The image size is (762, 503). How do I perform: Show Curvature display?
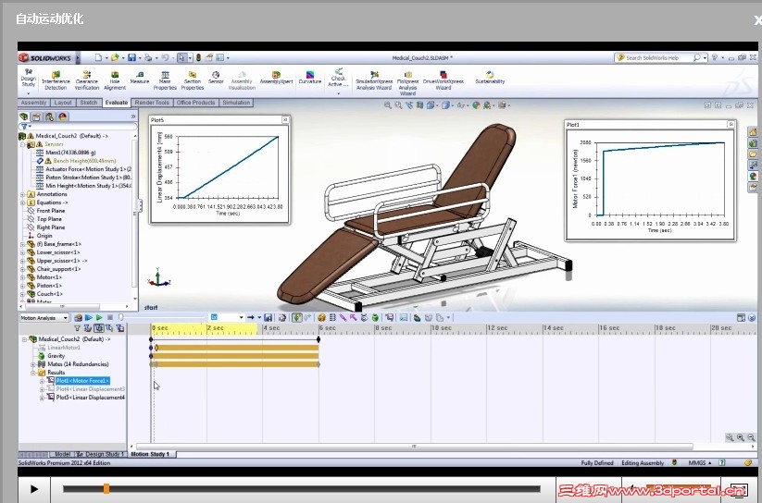pyautogui.click(x=310, y=77)
